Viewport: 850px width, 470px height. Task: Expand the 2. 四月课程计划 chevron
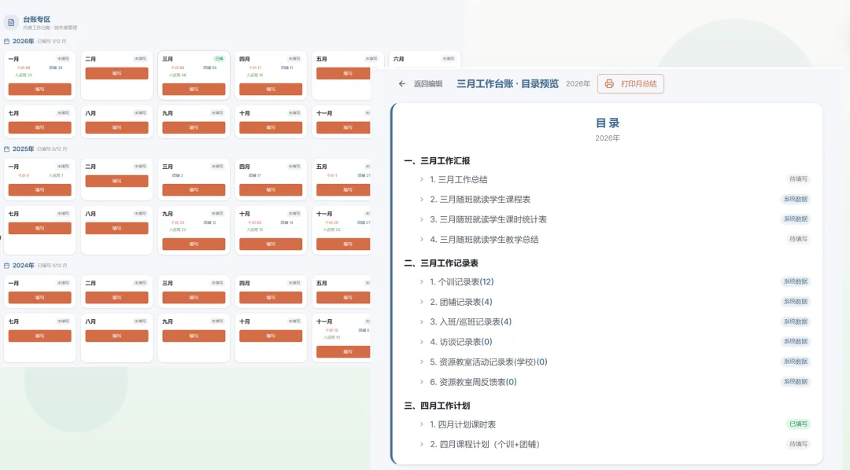[422, 444]
